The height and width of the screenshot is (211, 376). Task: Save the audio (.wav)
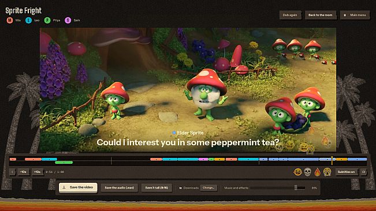tap(119, 188)
